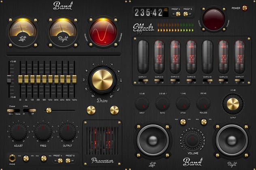
Task: Click the horizontal gold slider knob beside Links
Action: click(x=49, y=110)
